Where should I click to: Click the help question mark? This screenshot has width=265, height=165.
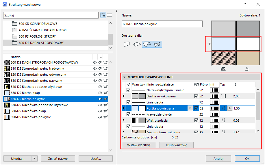tap(245, 5)
